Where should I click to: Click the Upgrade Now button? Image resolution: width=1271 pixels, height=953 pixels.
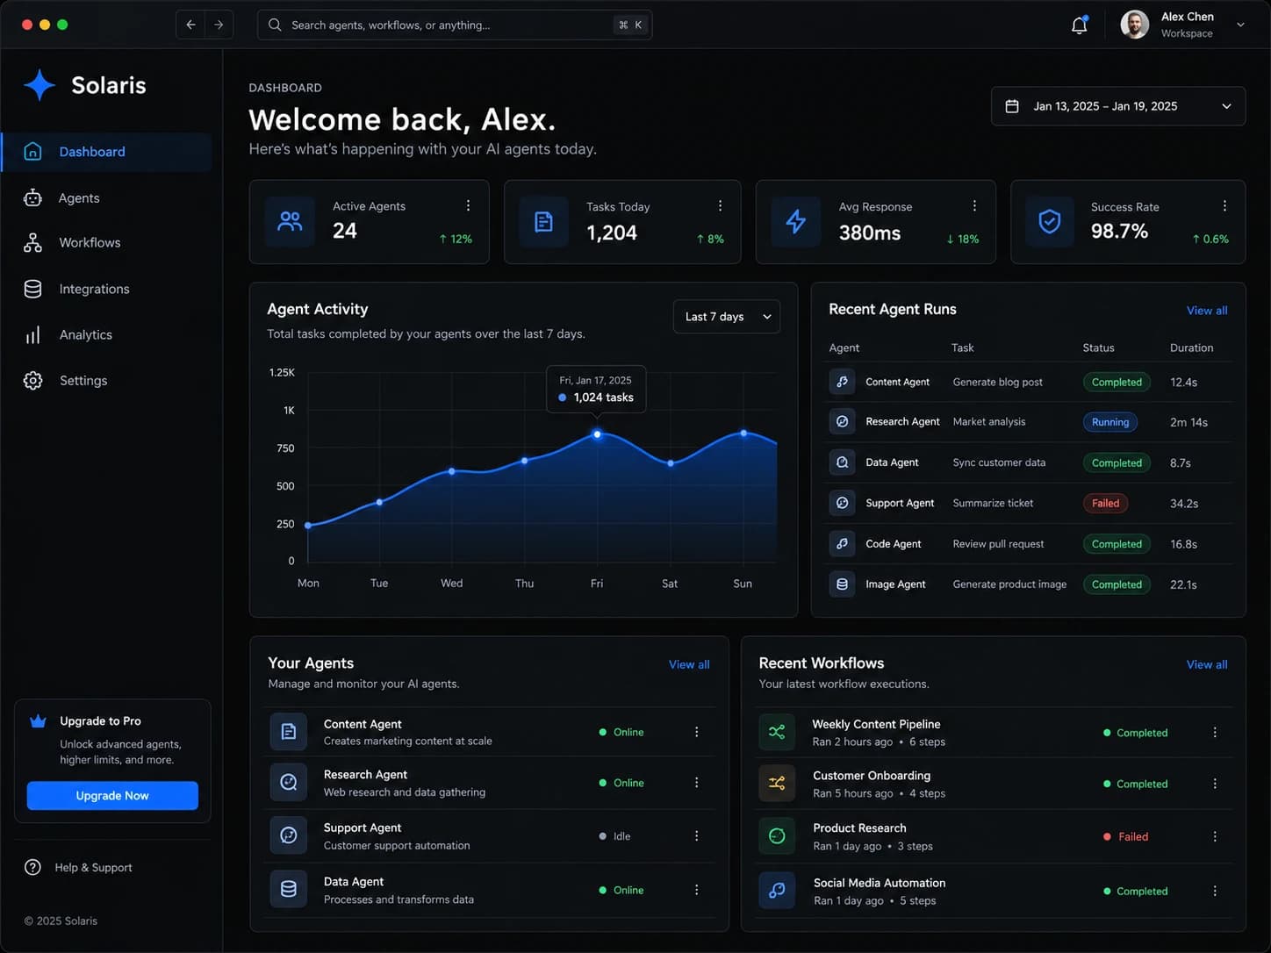coord(112,796)
